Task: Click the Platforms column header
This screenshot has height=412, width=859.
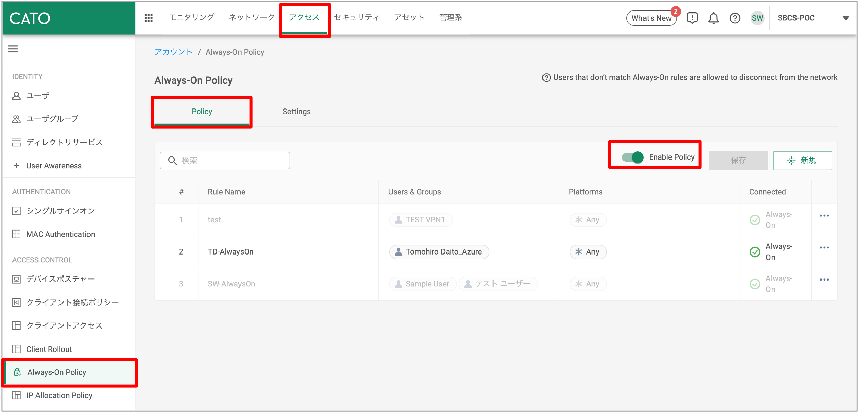Action: coord(585,192)
